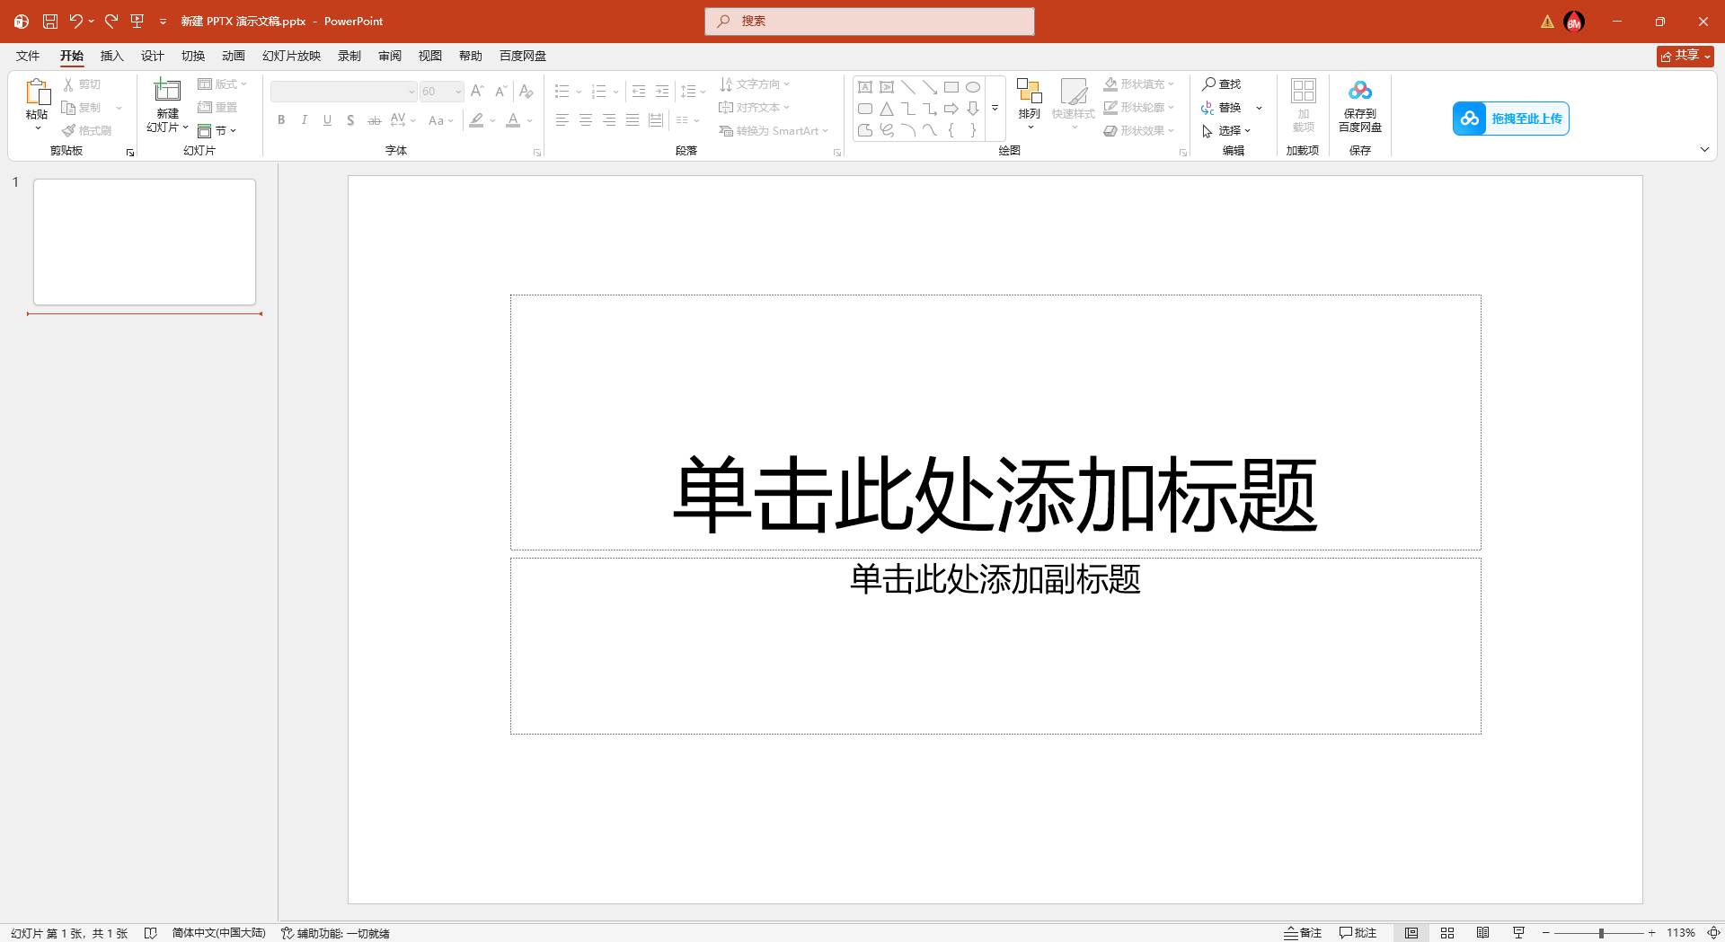Open the 设计 ribbon tab
The image size is (1725, 942).
coord(152,56)
